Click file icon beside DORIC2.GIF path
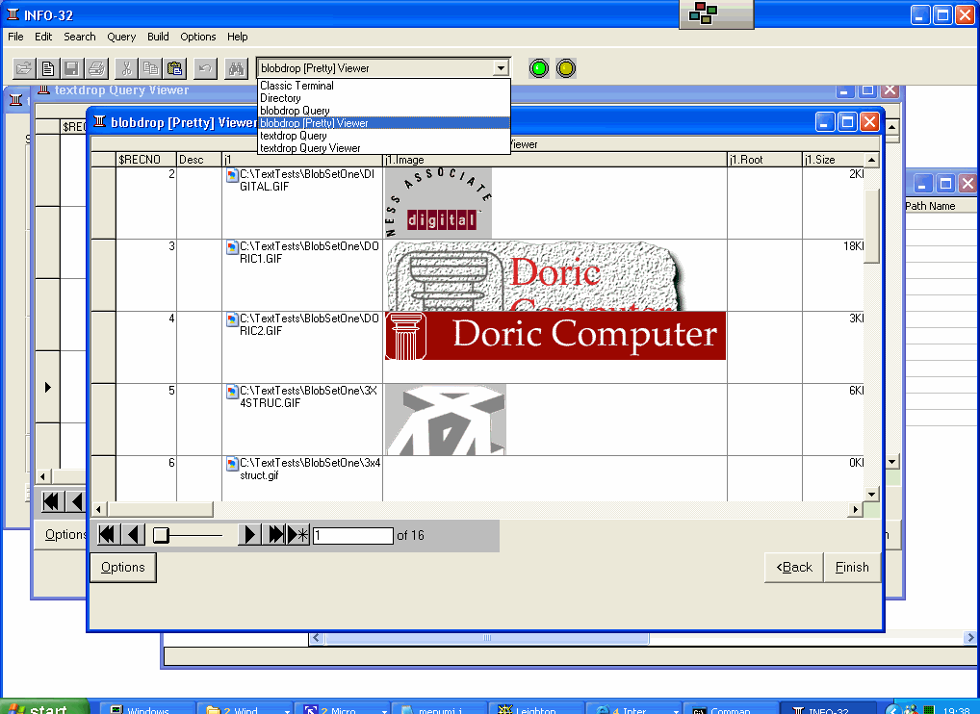The image size is (980, 714). tap(233, 319)
